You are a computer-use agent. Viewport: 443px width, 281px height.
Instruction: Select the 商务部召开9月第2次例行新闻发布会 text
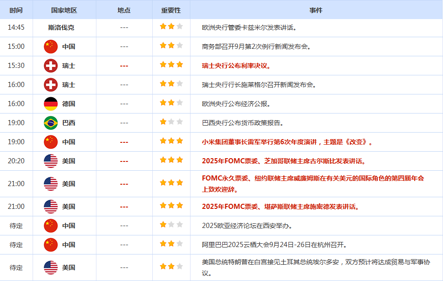coord(257,47)
